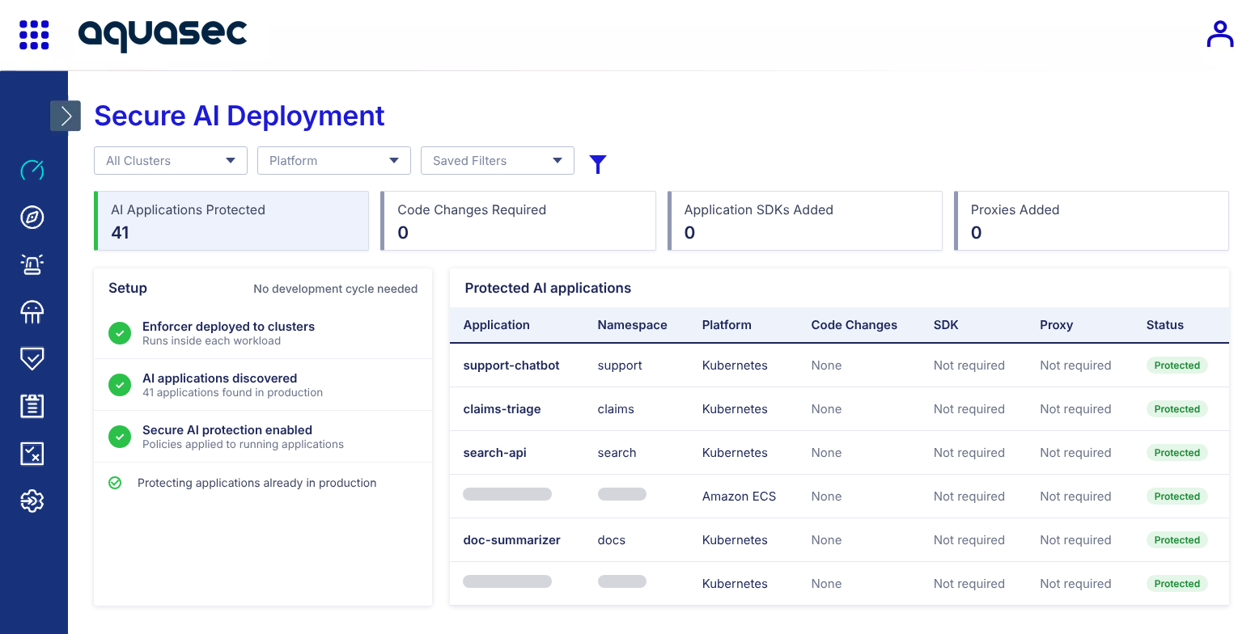Open the apps grid menu icon

34,36
